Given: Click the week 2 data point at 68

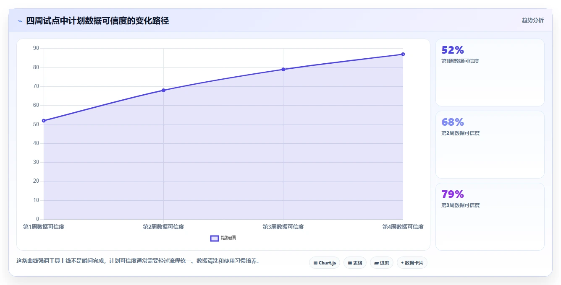Looking at the screenshot, I should 163,90.
